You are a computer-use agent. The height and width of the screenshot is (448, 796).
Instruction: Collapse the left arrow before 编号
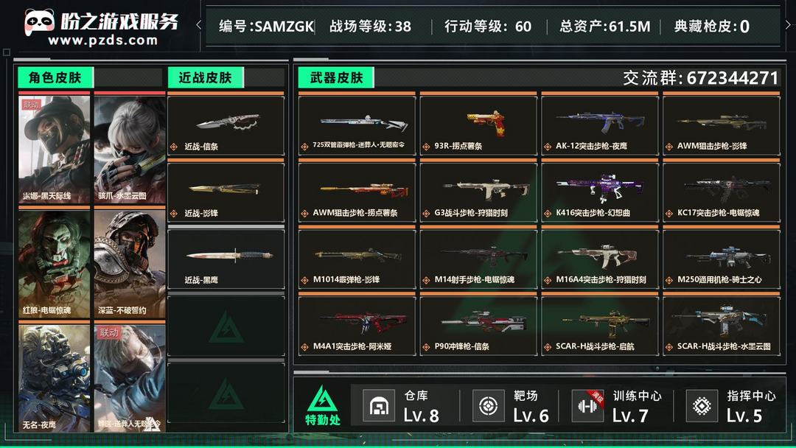pyautogui.click(x=198, y=24)
